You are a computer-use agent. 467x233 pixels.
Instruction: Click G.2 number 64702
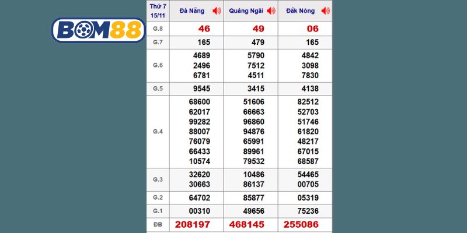200,197
